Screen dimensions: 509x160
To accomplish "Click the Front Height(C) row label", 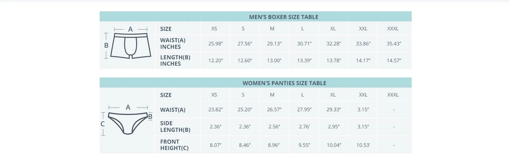I will pyautogui.click(x=174, y=145).
